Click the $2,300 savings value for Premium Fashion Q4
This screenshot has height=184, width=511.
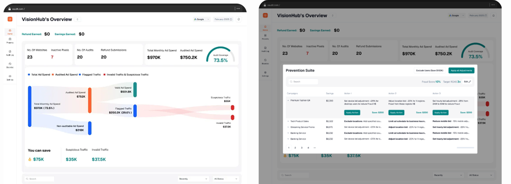tap(330, 101)
